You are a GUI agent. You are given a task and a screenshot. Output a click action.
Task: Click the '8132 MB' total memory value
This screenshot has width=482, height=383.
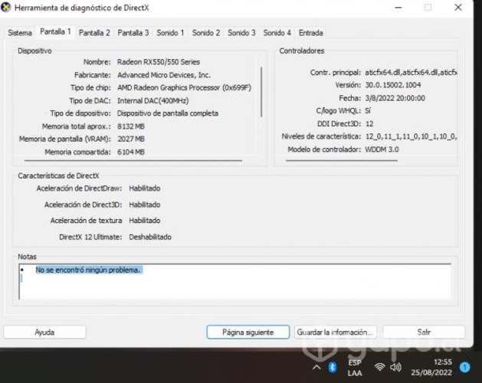[x=130, y=126]
